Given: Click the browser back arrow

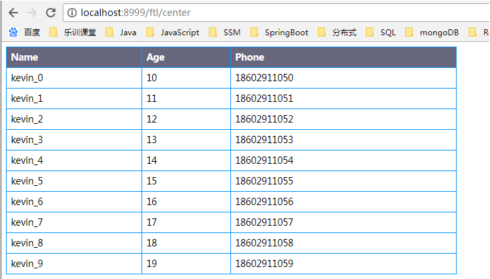Looking at the screenshot, I should [x=13, y=13].
